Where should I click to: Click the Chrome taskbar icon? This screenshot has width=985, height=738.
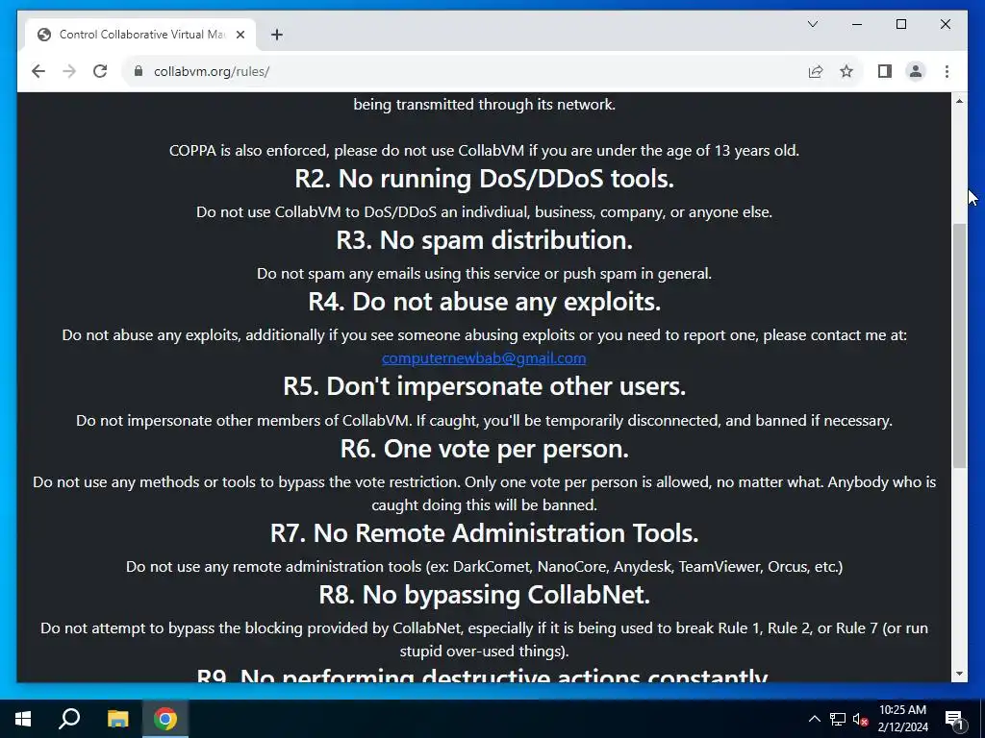click(x=165, y=719)
